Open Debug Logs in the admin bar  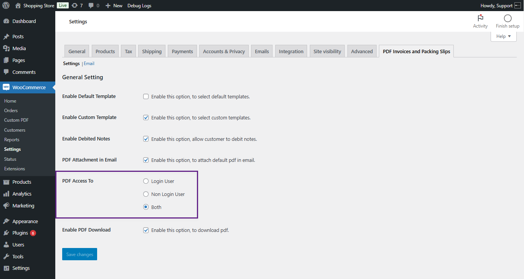click(139, 6)
